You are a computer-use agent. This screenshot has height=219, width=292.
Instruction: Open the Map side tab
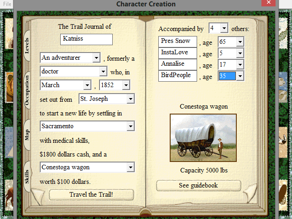(x=27, y=135)
